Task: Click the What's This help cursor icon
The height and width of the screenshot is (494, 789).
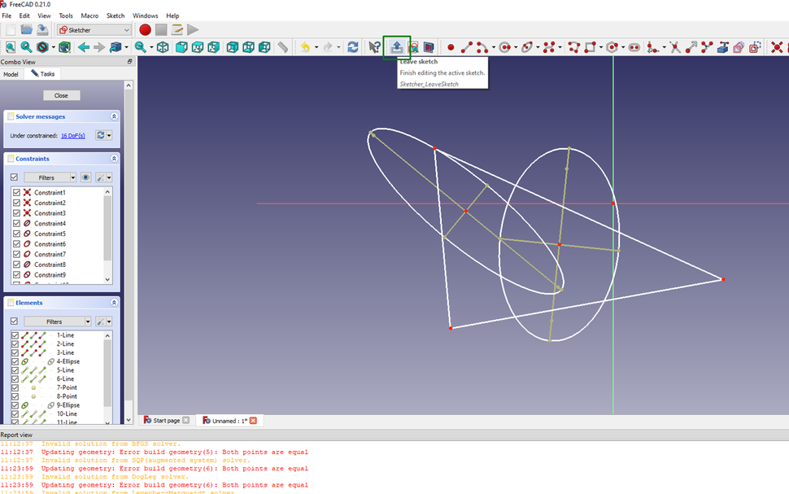Action: coord(374,47)
